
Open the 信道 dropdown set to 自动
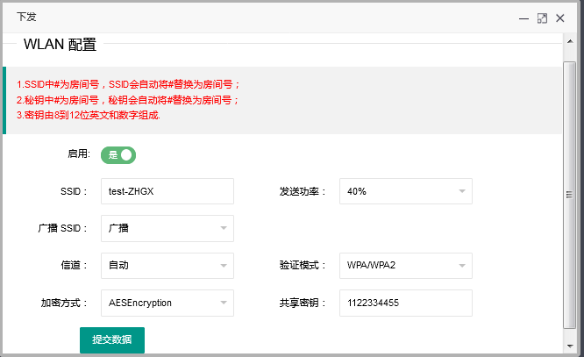pos(167,265)
